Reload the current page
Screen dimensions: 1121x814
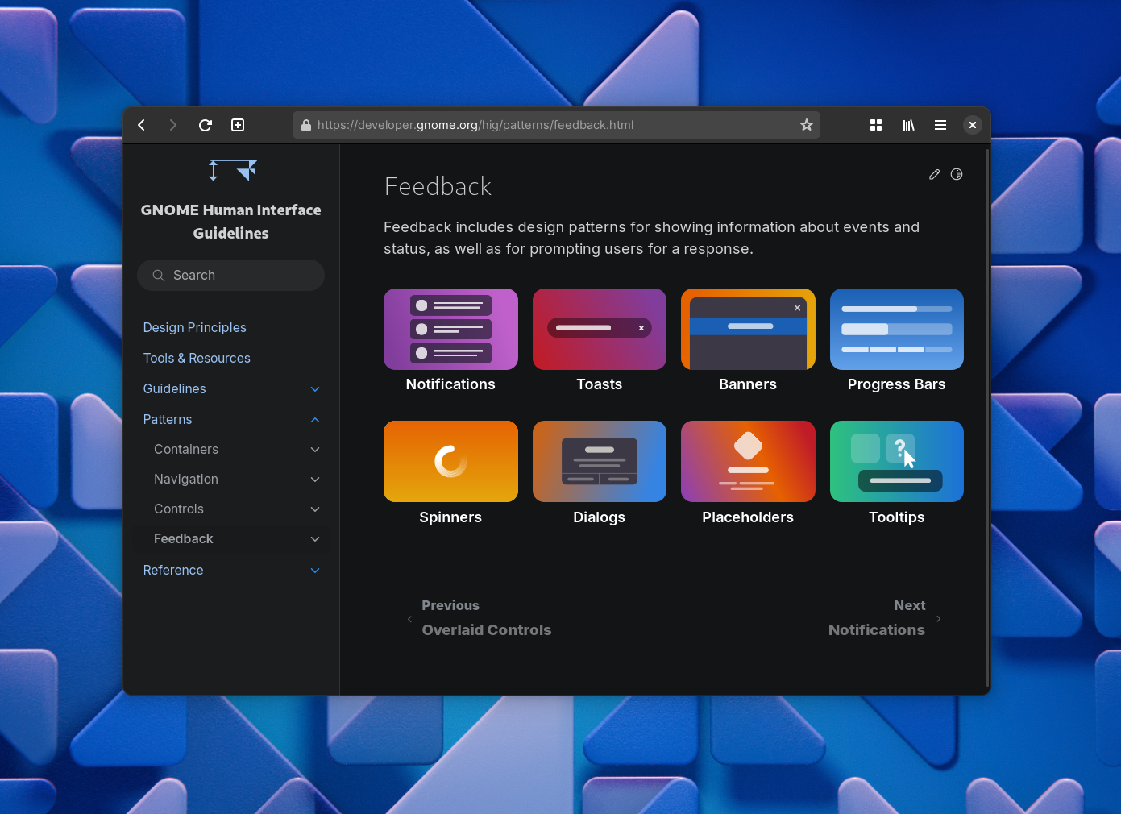tap(206, 125)
